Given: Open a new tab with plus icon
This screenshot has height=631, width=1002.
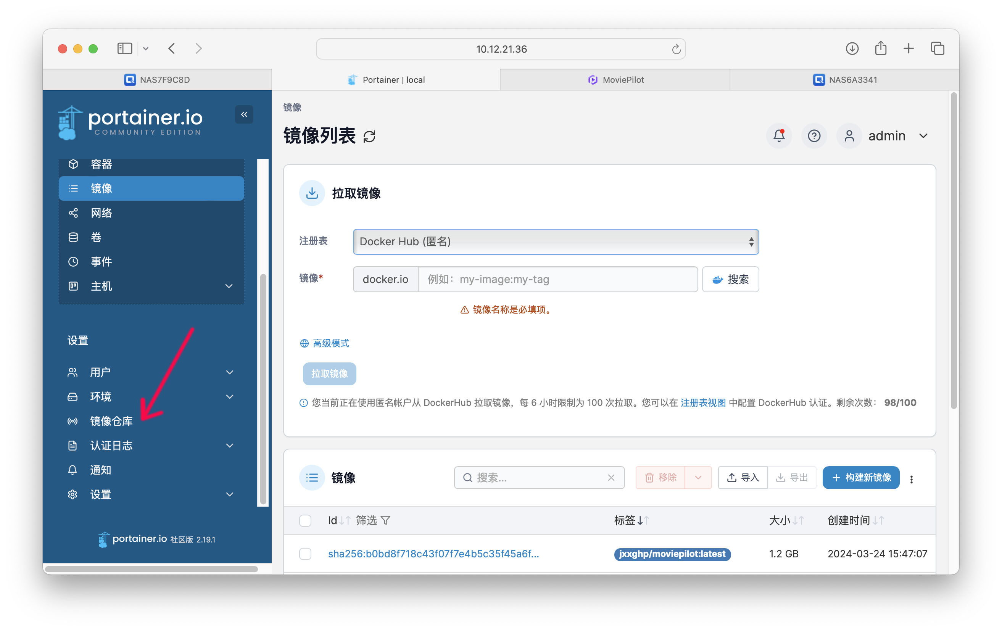Looking at the screenshot, I should point(909,49).
